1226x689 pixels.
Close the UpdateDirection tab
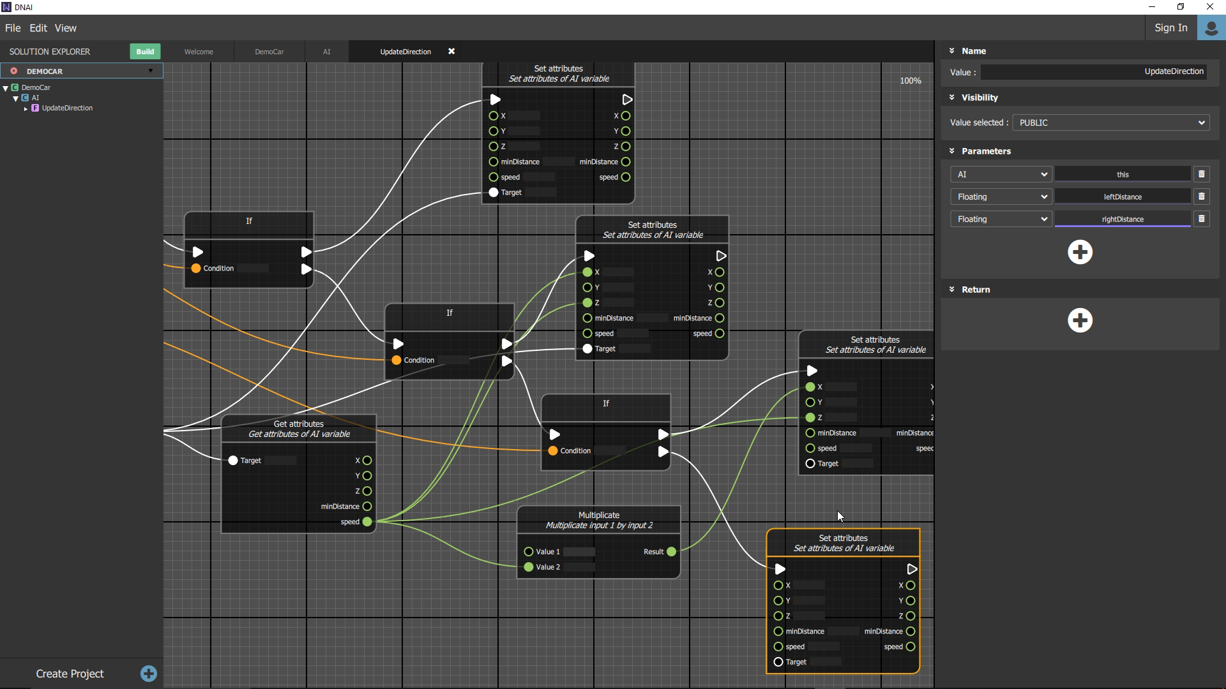point(451,52)
